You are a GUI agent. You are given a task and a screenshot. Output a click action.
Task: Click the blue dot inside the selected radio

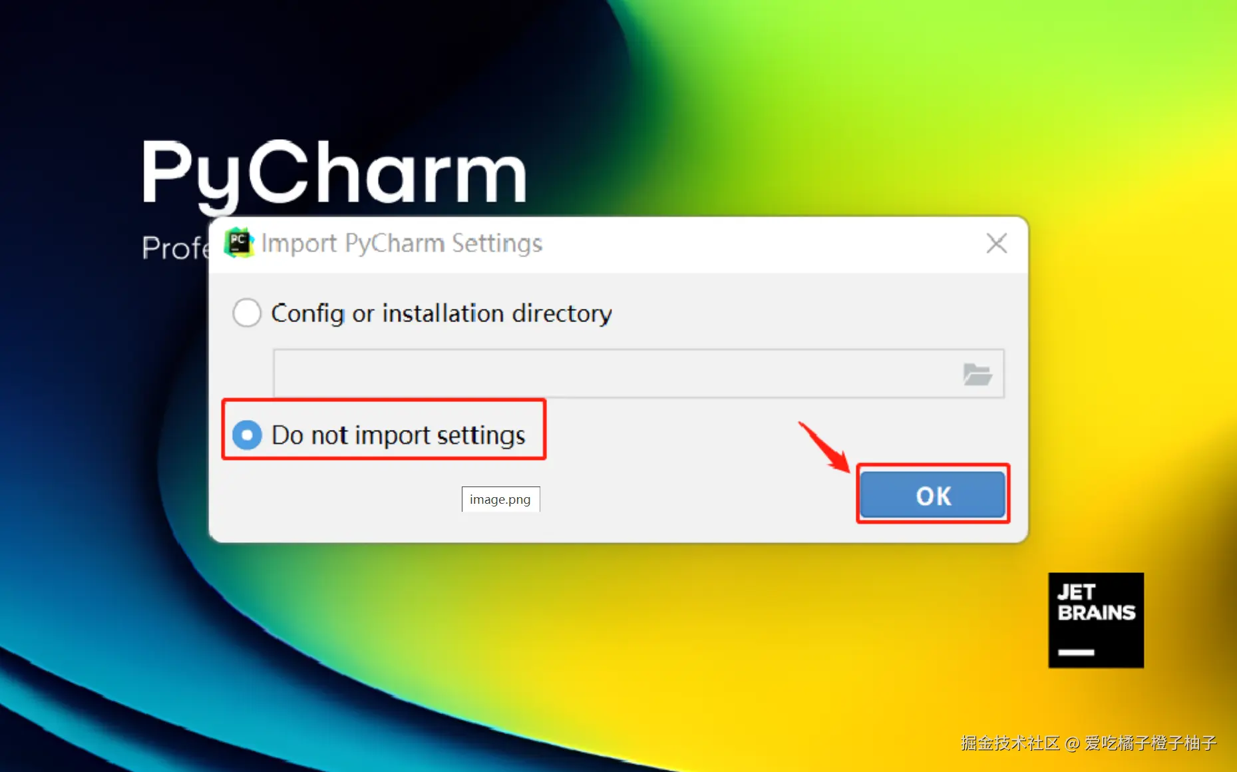247,435
